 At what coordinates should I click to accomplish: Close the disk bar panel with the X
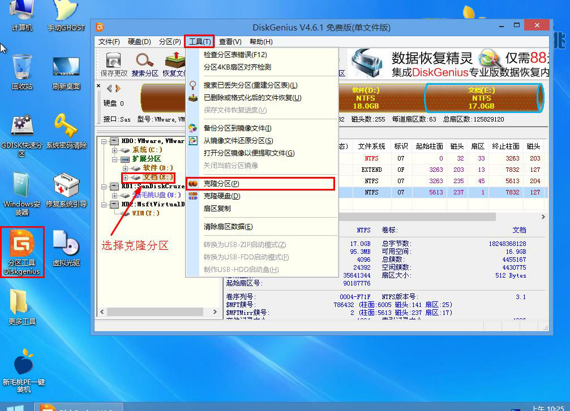(x=98, y=86)
